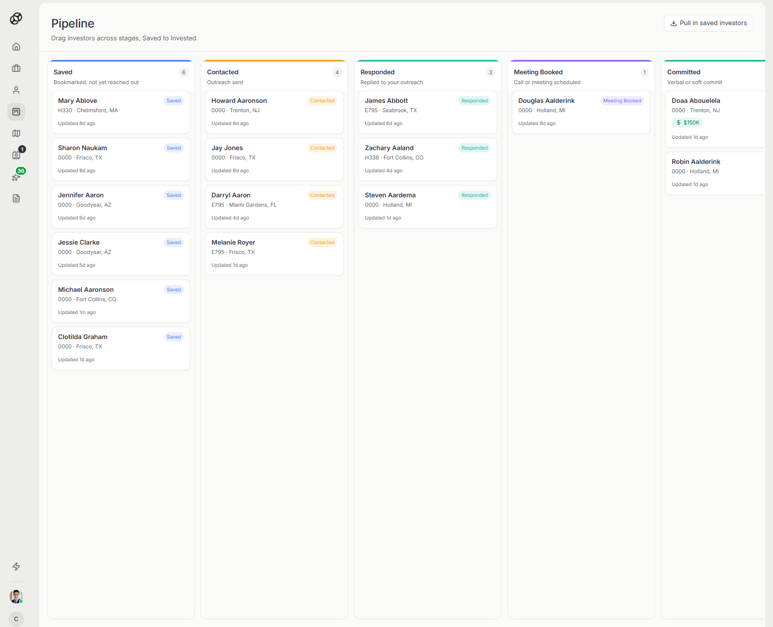This screenshot has width=773, height=627.
Task: Open Mary Ablove investor card
Action: [121, 112]
